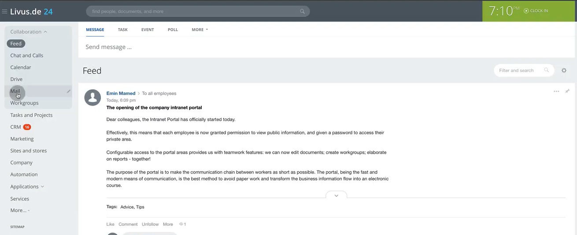
Task: Open feed settings gear icon
Action: [564, 70]
